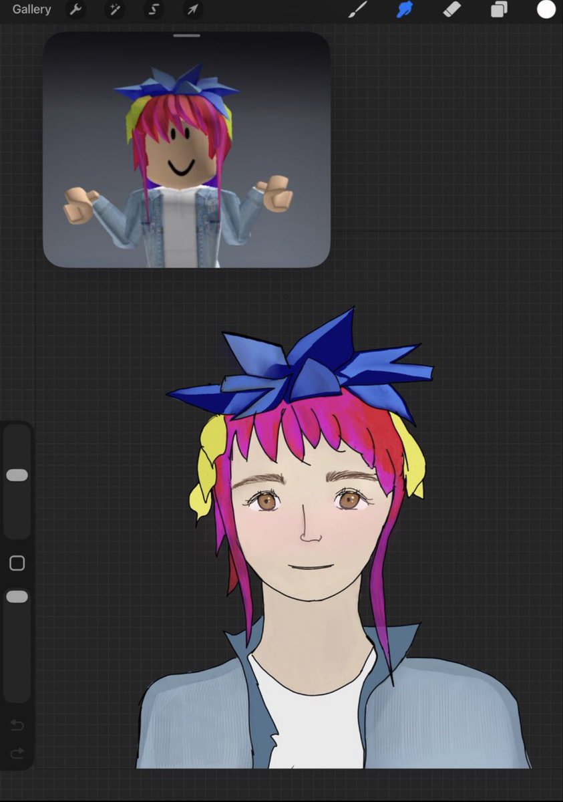Tap the blue bow in the drawing
The image size is (563, 802).
pyautogui.click(x=301, y=368)
